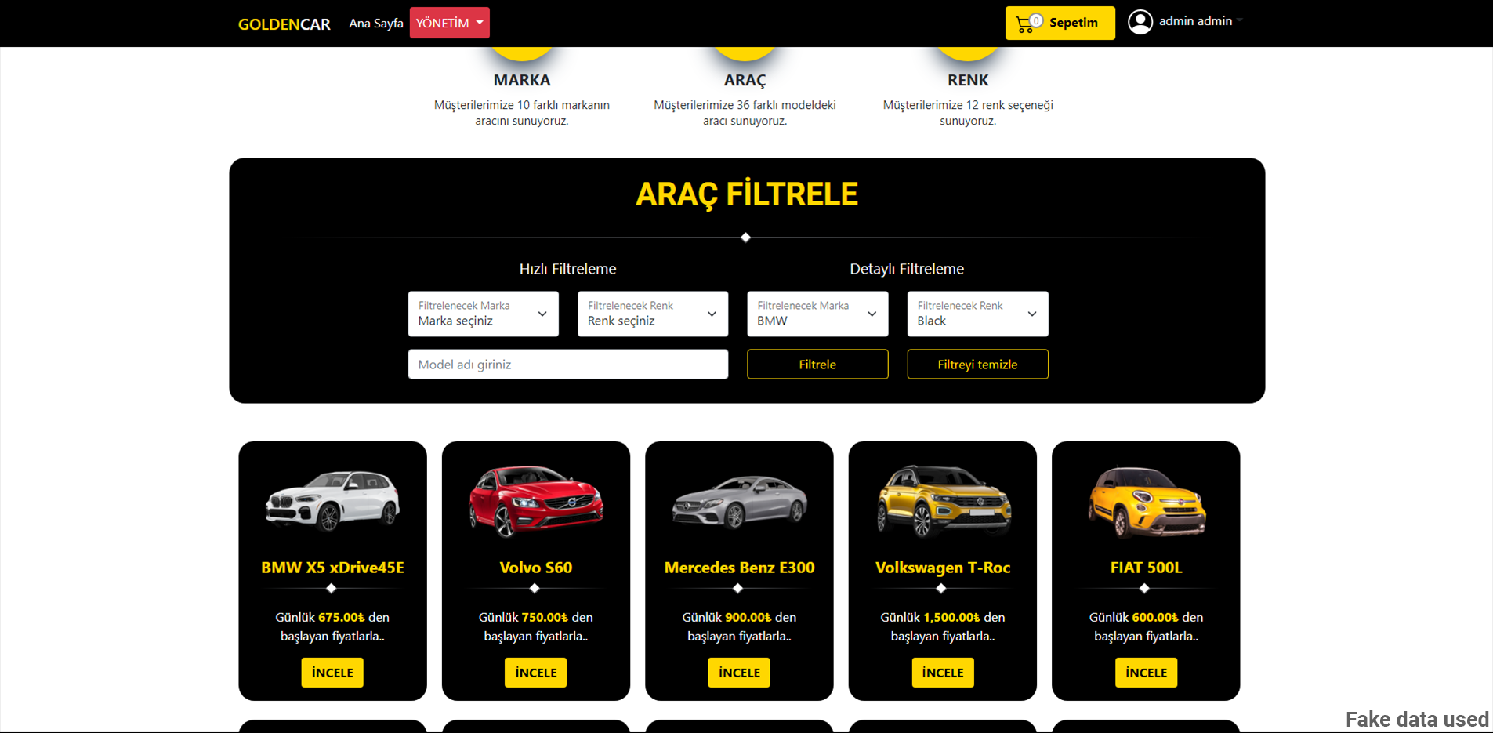
Task: Click the FIAT 500L title
Action: click(1146, 568)
